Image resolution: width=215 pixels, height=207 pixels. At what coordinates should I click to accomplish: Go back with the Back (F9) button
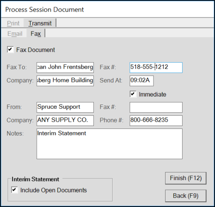186,196
